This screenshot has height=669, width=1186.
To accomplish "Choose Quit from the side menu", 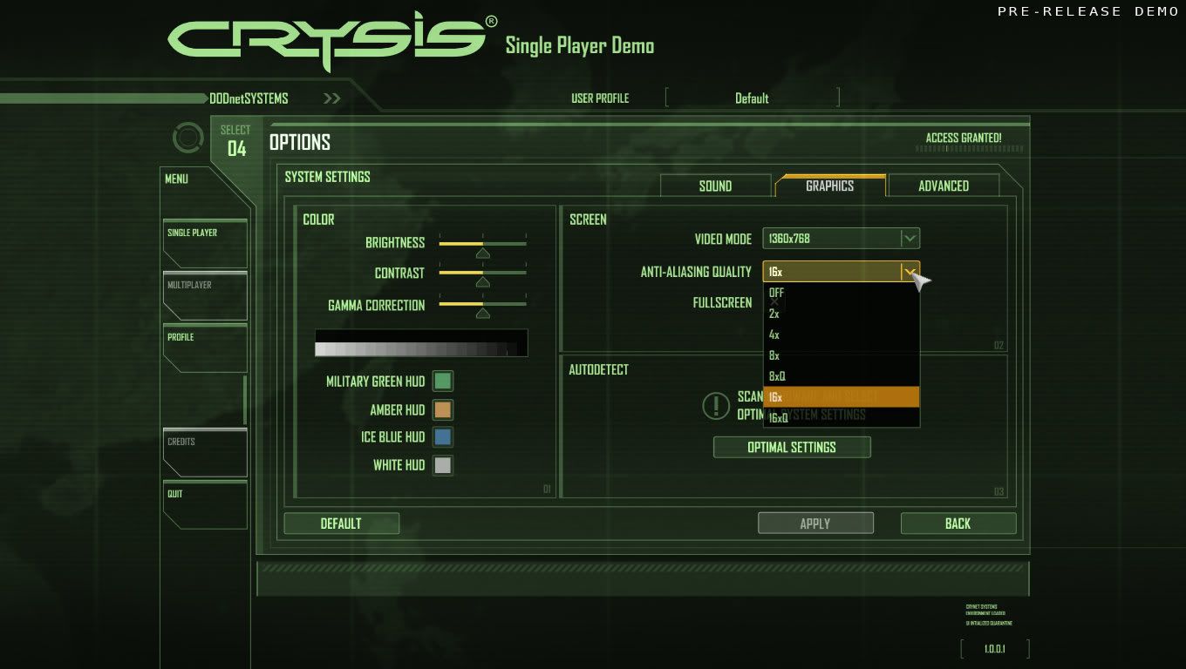I will point(205,504).
